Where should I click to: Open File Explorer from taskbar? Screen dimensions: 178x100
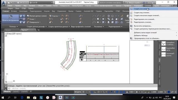click(x=28, y=97)
